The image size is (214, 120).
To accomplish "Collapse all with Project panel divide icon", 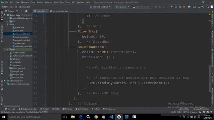I will [21, 11].
